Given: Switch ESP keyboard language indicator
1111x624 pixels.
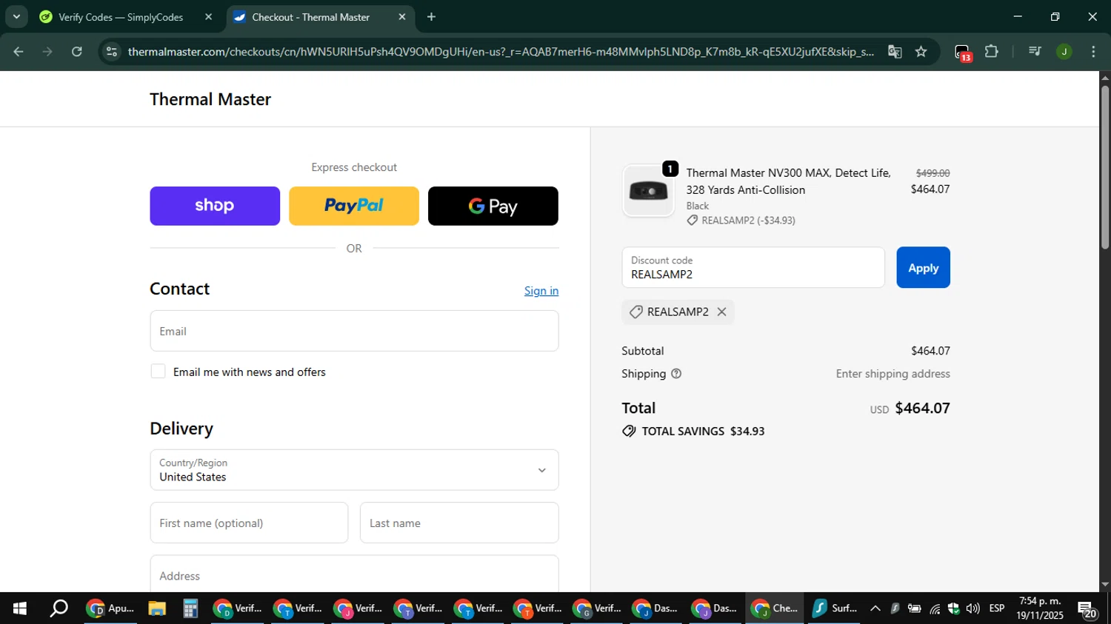Looking at the screenshot, I should click(997, 608).
